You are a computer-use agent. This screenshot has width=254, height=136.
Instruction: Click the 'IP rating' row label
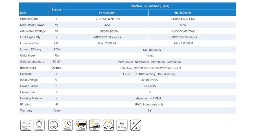tap(26, 105)
